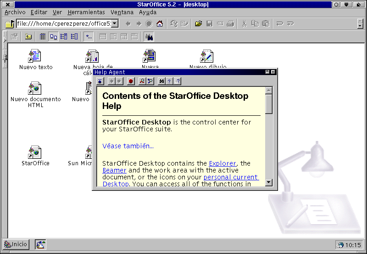367x254 pixels.
Task: Open the Ventana menu
Action: 122,12
